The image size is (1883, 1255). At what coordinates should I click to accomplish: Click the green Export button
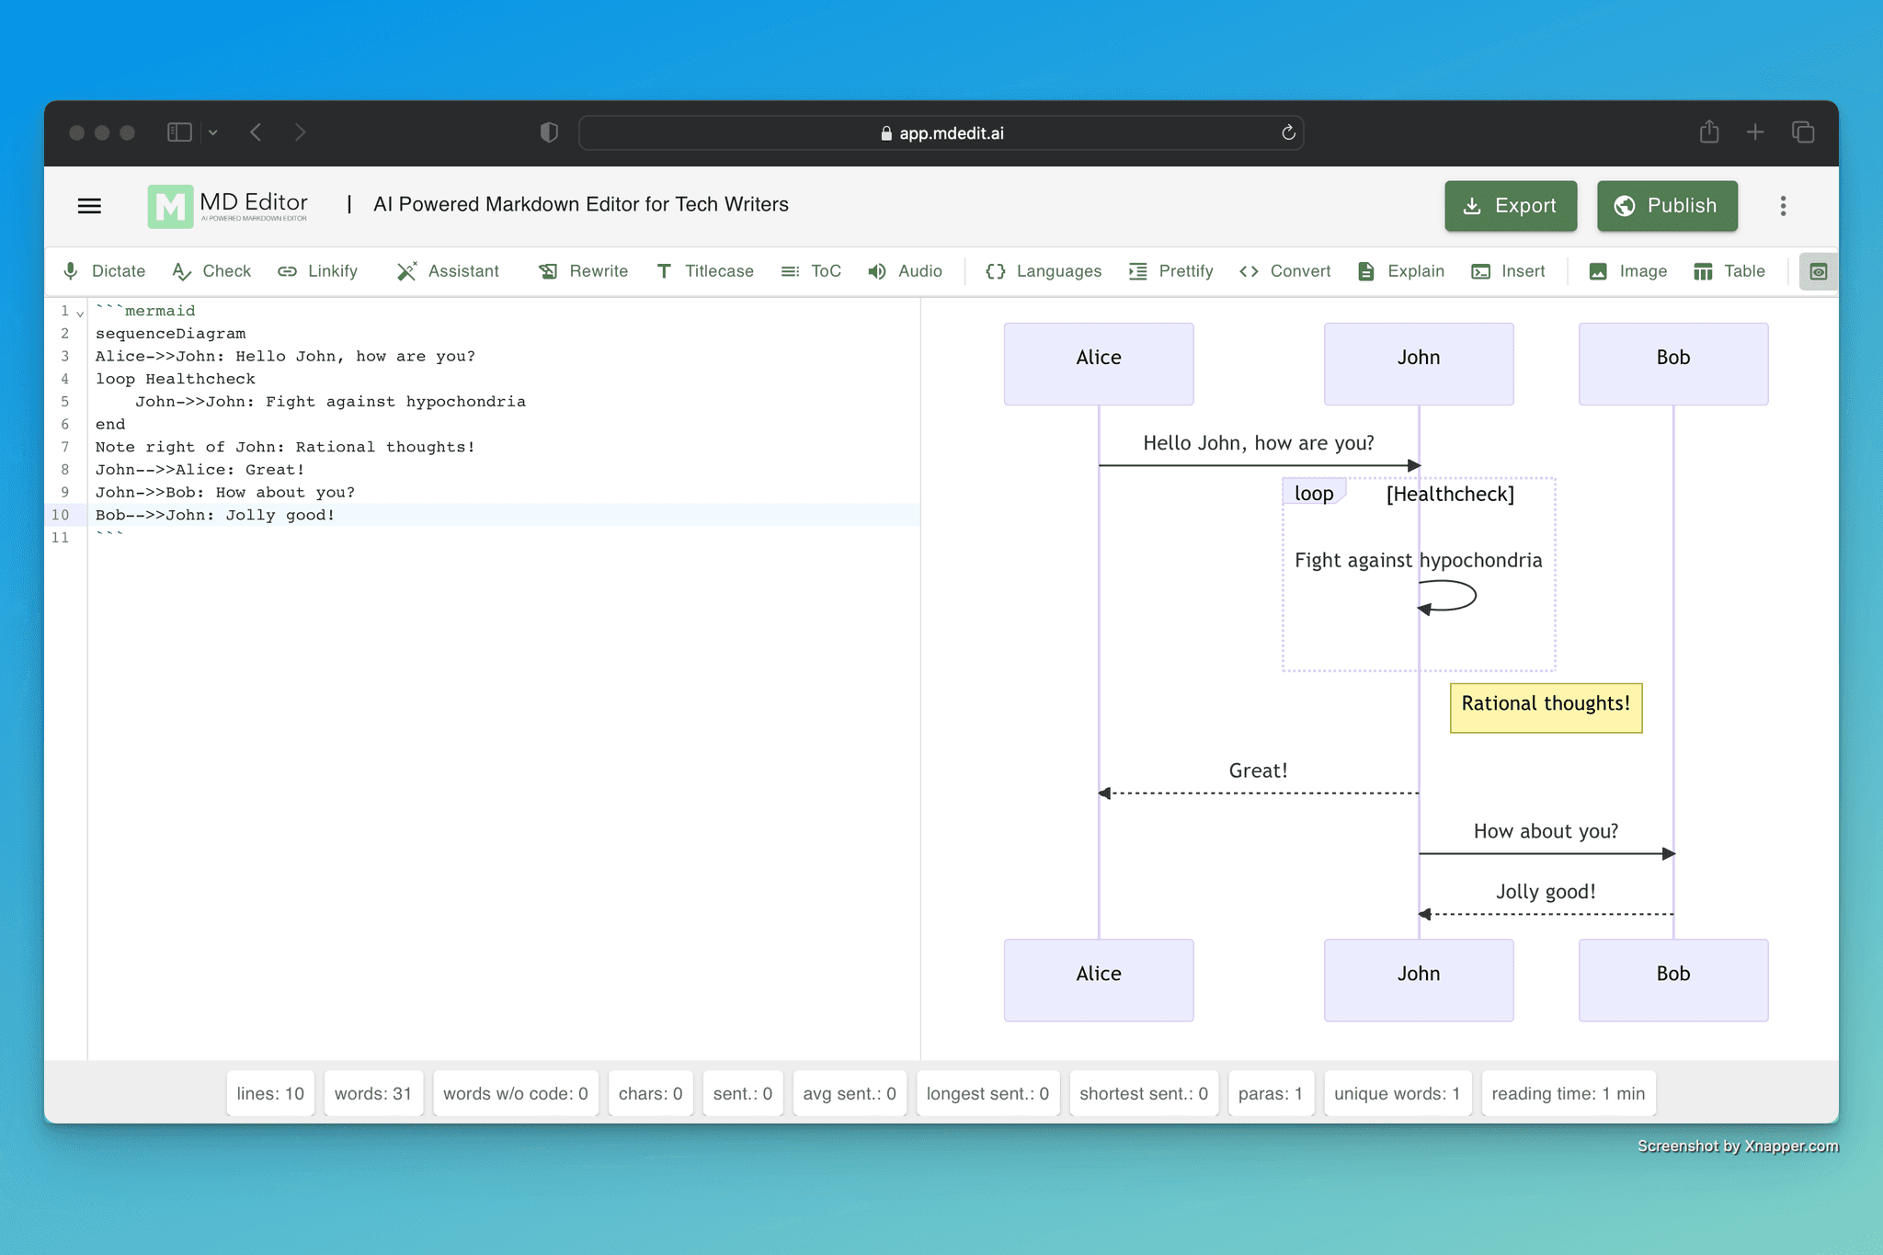tap(1510, 206)
